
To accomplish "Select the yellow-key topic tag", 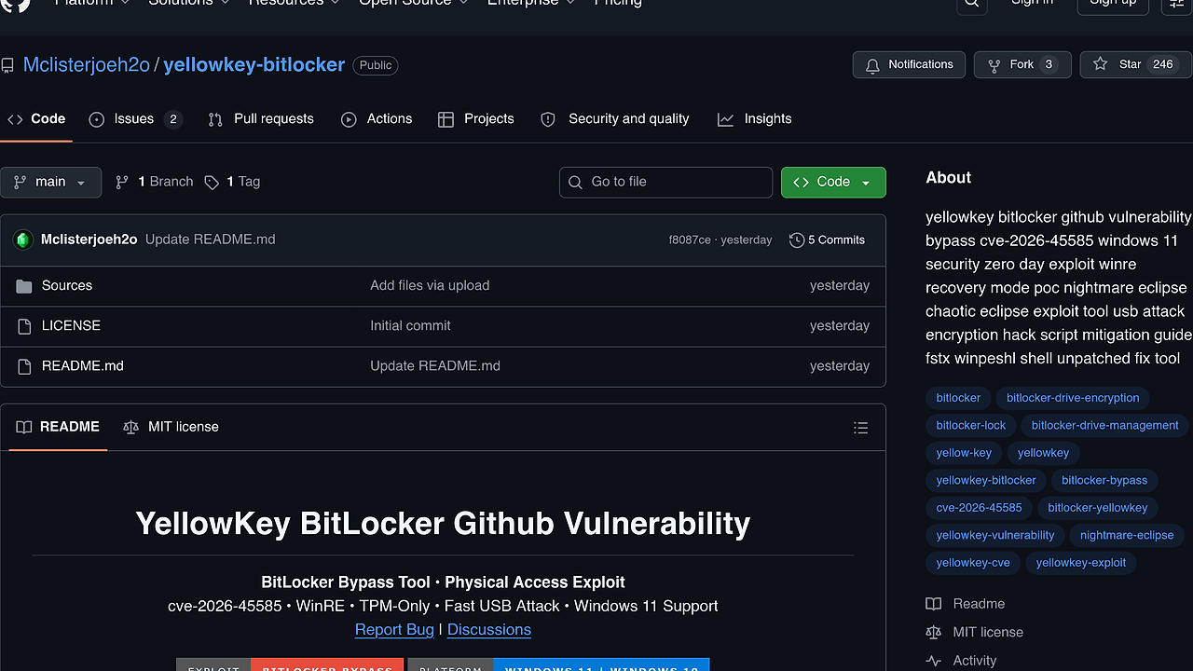I will coord(964,453).
